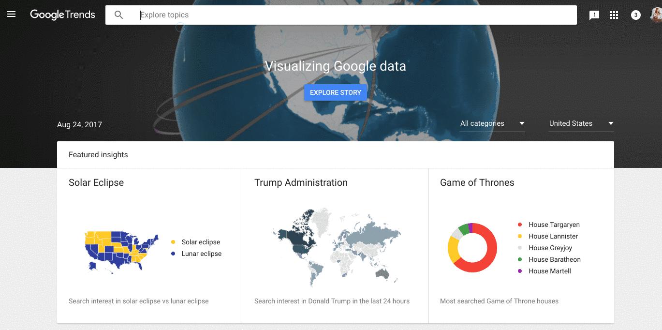The height and width of the screenshot is (330, 662).
Task: Select the 'House Greyjoy' legend label
Action: tap(550, 248)
